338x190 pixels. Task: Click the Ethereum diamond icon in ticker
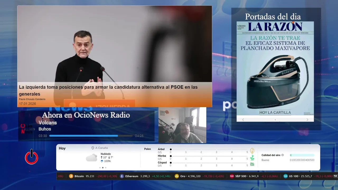click(122, 176)
